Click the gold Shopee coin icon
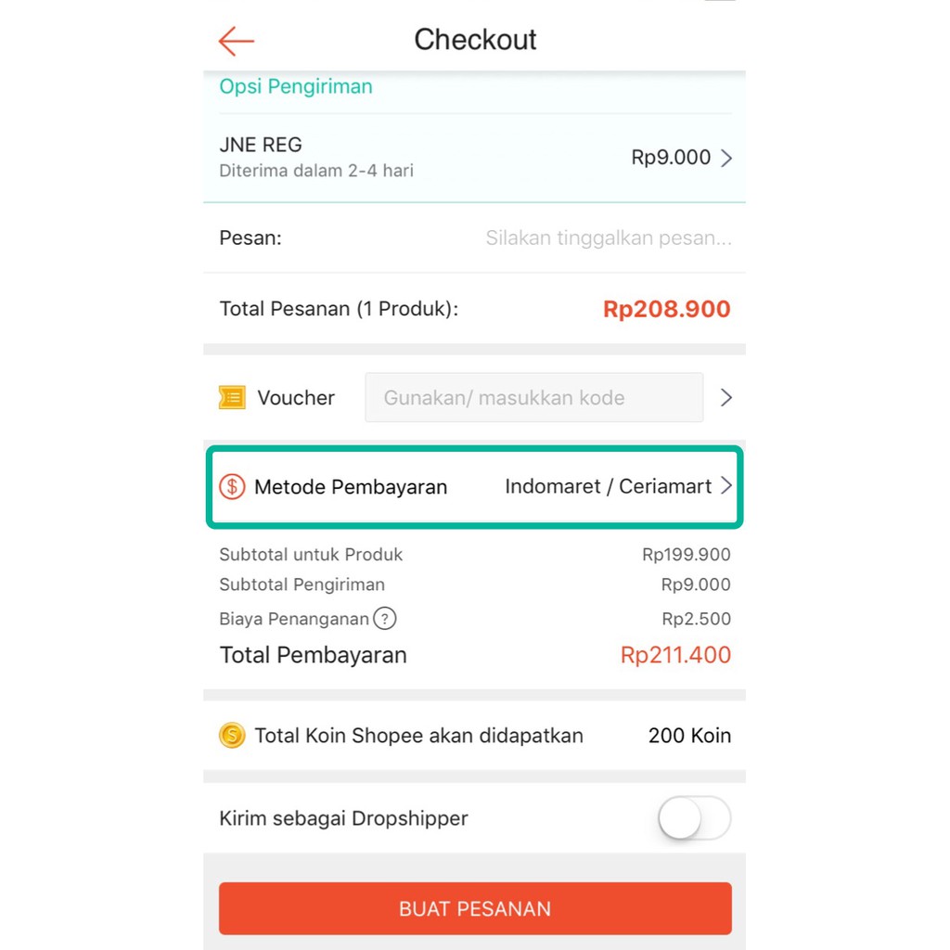Viewport: 950px width, 950px height. [x=232, y=736]
